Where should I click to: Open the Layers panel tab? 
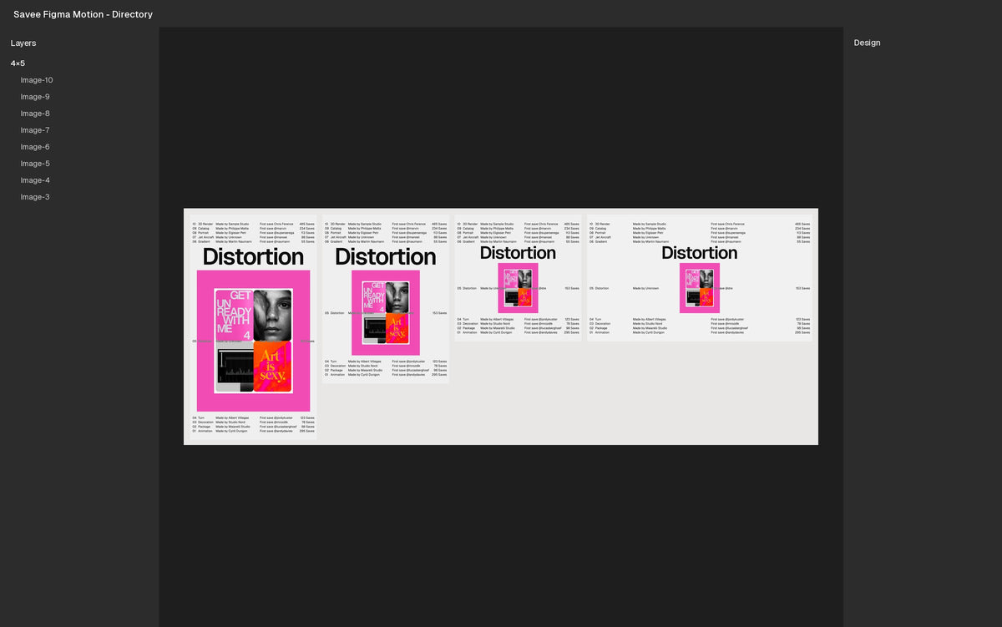point(23,43)
